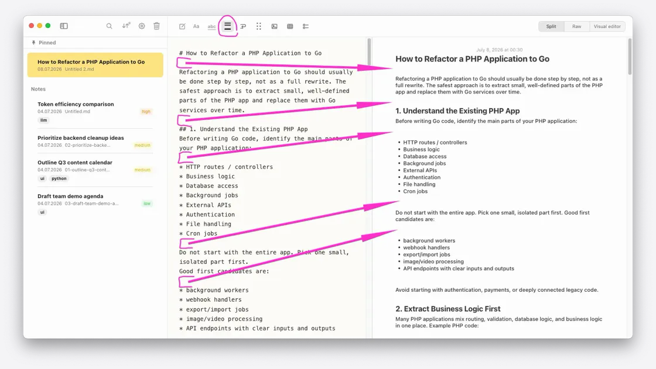Delete note with trash icon
656x369 pixels.
click(156, 26)
